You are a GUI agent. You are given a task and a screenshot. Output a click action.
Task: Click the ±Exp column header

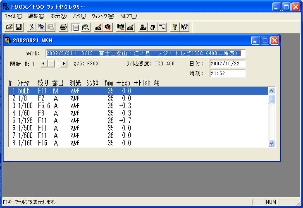tap(123, 83)
